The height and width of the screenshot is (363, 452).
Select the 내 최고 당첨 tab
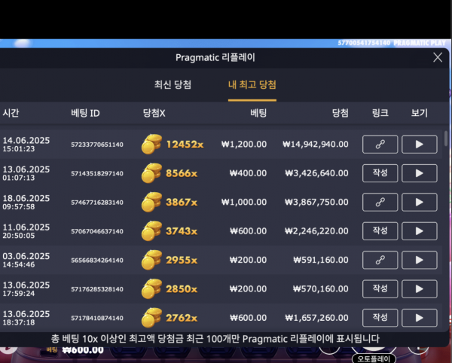(x=252, y=84)
